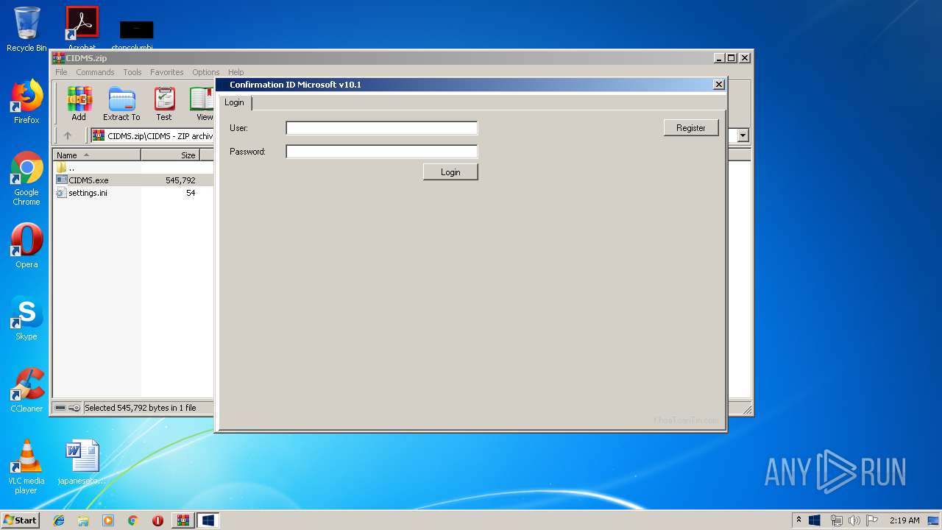Click the Extract To toolbar icon

click(121, 104)
